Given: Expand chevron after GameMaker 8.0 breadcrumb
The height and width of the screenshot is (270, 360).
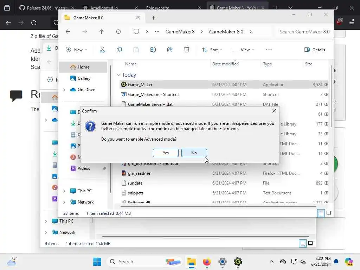Looking at the screenshot, I should point(251,32).
